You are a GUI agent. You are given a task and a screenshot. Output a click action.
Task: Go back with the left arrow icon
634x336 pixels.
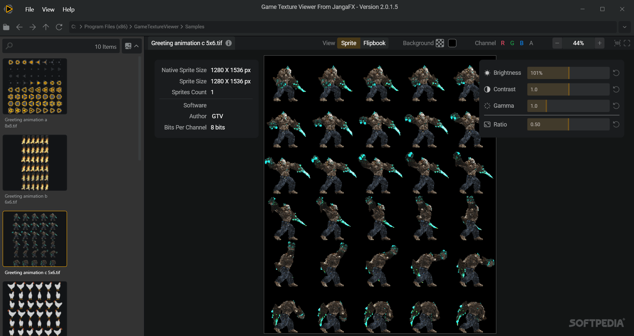coord(19,27)
